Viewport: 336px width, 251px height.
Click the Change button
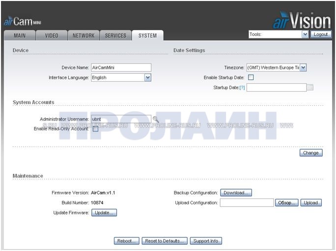[x=311, y=153]
